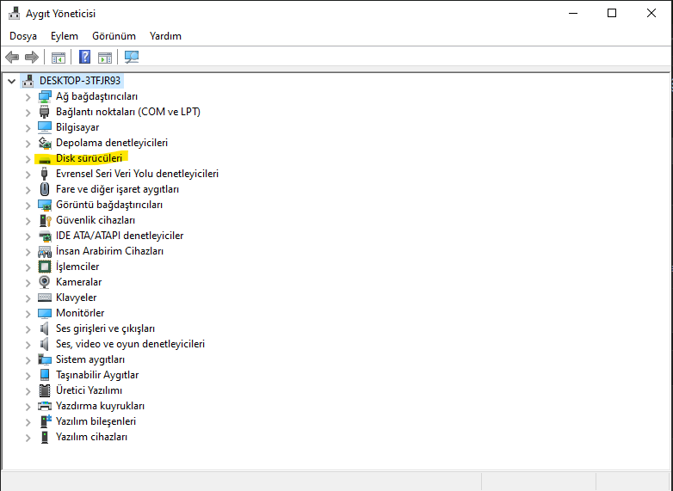The height and width of the screenshot is (491, 673).
Task: Select the Bilgisayar tree row
Action: (77, 127)
